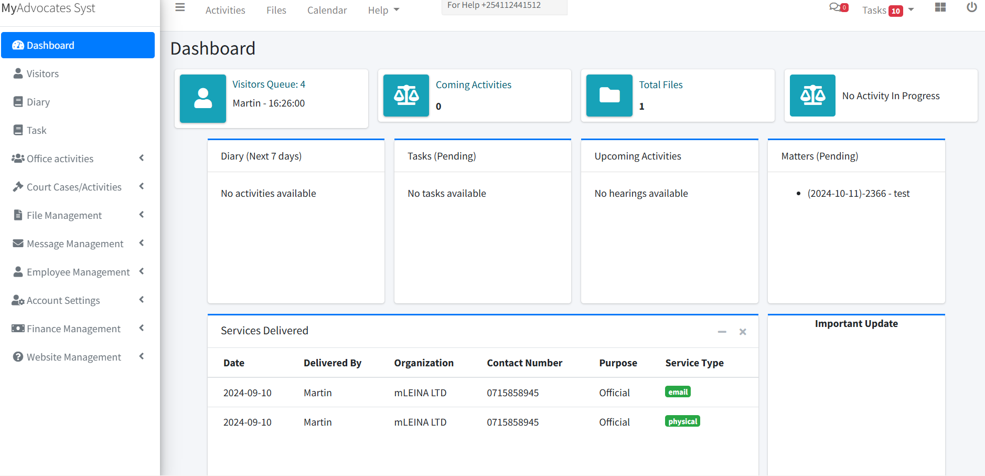The image size is (985, 476).
Task: Open the messages chat icon
Action: (834, 7)
